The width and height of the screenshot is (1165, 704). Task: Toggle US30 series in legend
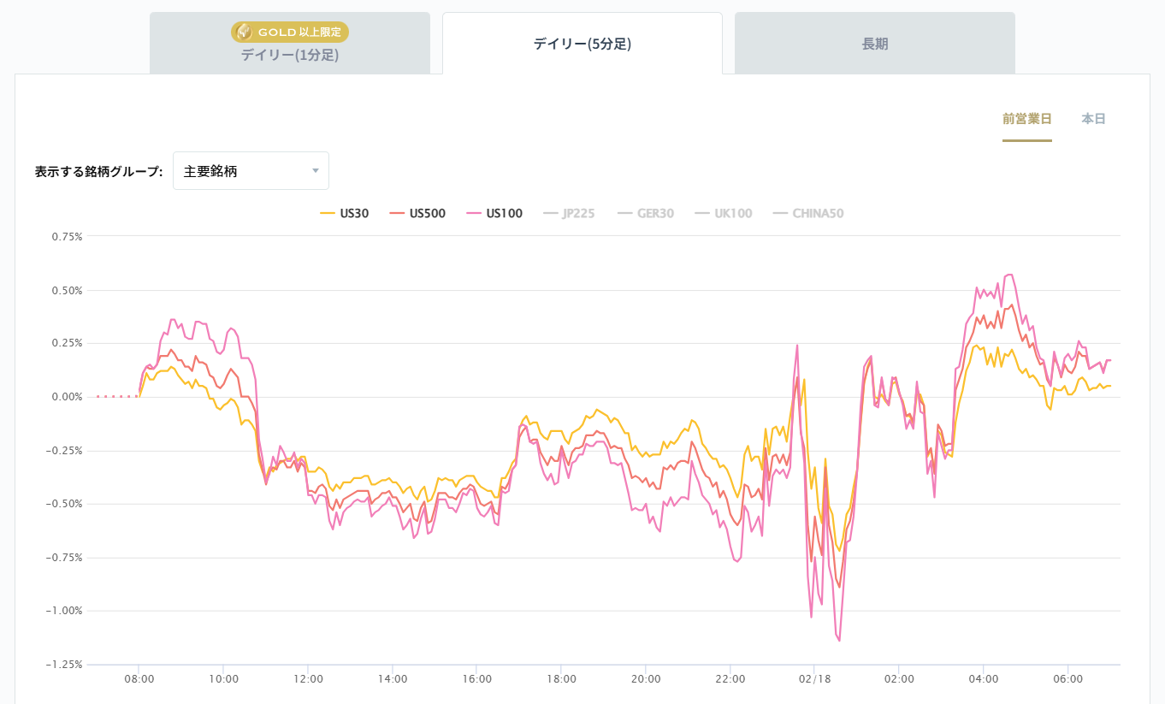point(345,214)
